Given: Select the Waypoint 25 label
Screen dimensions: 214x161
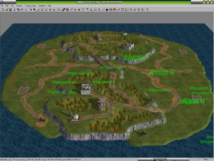Looking at the screenshot, I should [x=64, y=82].
